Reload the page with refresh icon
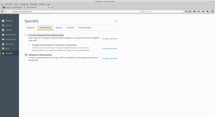This screenshot has width=215, height=117. pyautogui.click(x=141, y=12)
